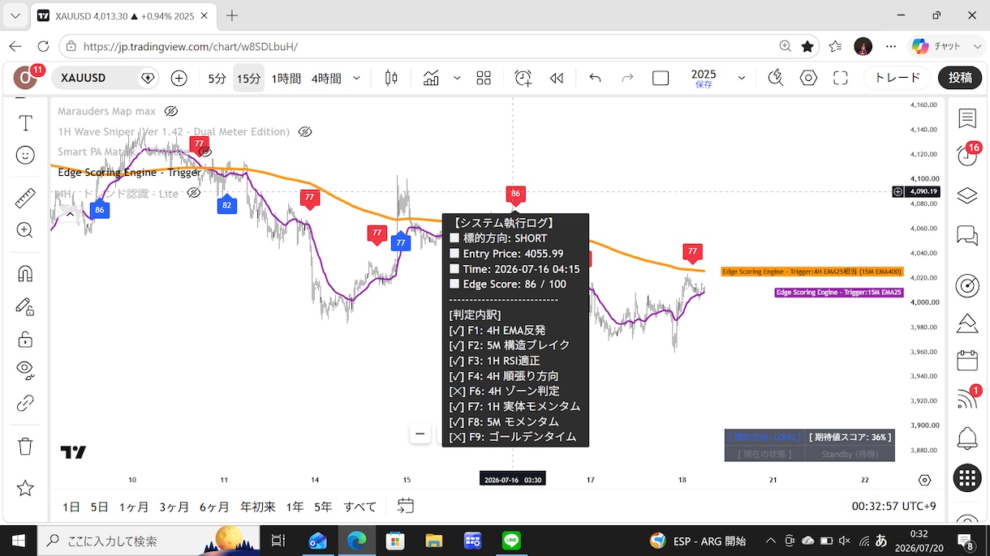Toggle hide all drawings eye
Screen dimensions: 990x556
click(x=25, y=370)
